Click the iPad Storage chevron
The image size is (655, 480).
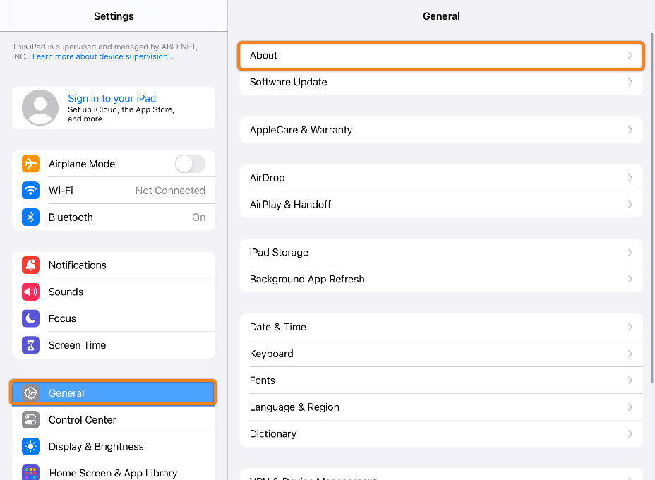click(630, 252)
